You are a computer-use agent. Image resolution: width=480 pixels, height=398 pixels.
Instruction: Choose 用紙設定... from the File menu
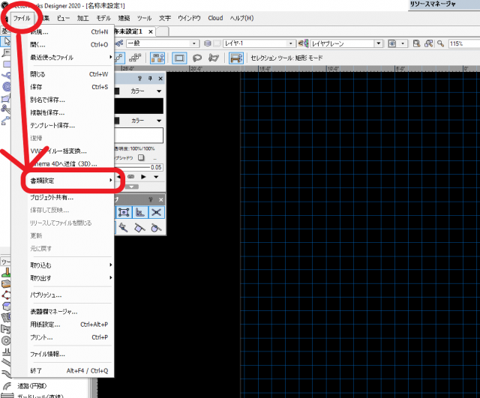pyautogui.click(x=45, y=325)
